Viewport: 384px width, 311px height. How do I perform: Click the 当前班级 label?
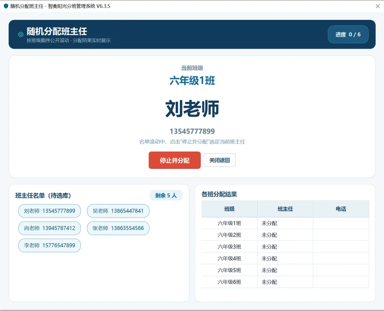click(192, 68)
